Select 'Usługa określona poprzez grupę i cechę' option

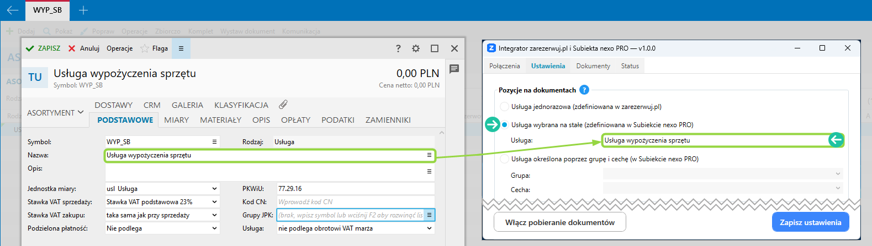(504, 159)
